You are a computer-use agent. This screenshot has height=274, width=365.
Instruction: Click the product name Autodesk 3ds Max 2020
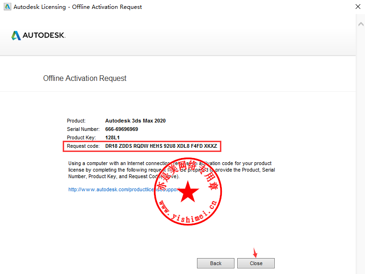(x=135, y=121)
